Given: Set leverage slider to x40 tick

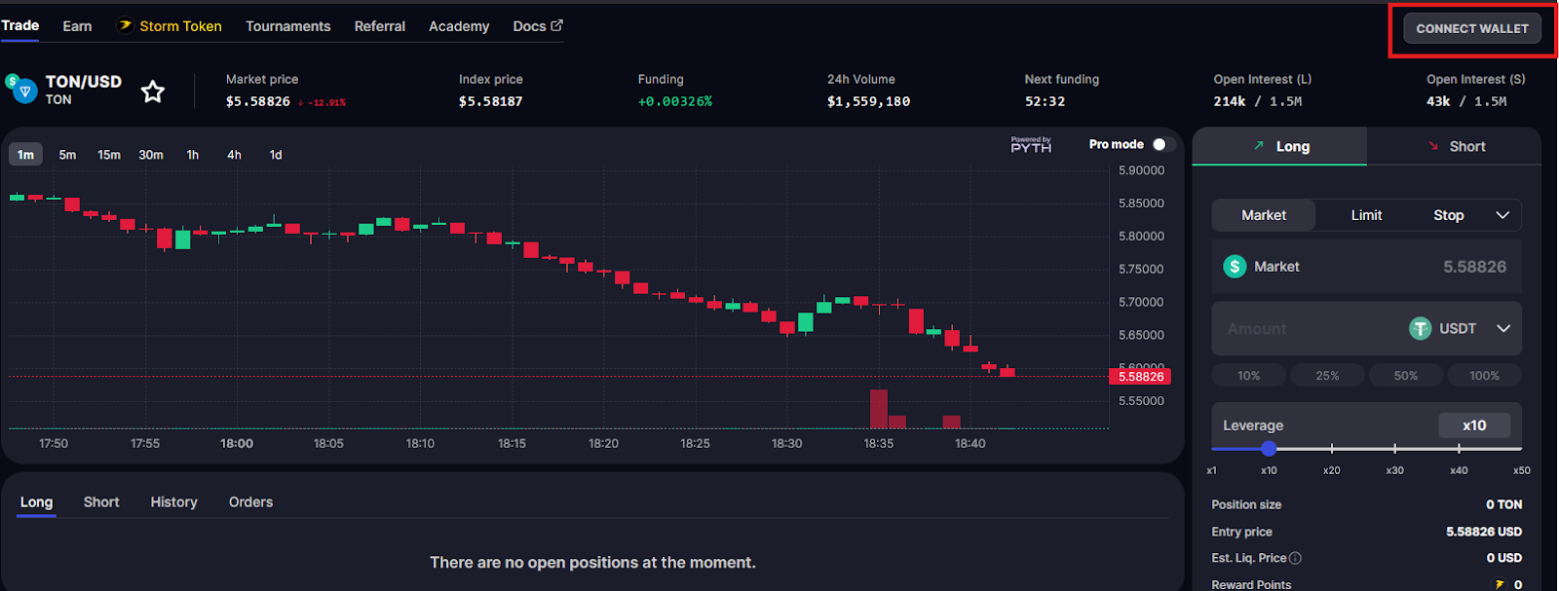Looking at the screenshot, I should coord(1459,449).
